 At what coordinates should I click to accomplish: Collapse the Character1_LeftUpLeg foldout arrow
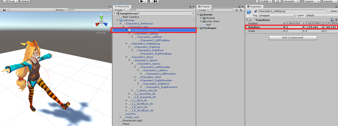point(126,30)
